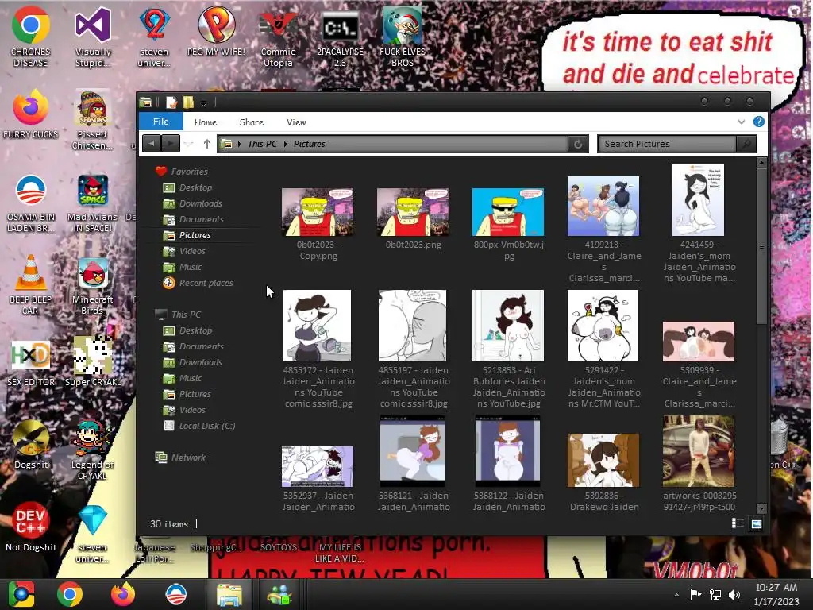Viewport: 813px width, 610px height.
Task: Click the network icon in the system tray
Action: (715, 594)
